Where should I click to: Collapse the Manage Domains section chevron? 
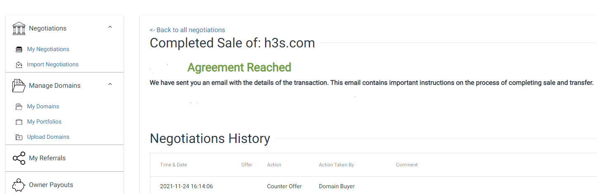(x=110, y=84)
